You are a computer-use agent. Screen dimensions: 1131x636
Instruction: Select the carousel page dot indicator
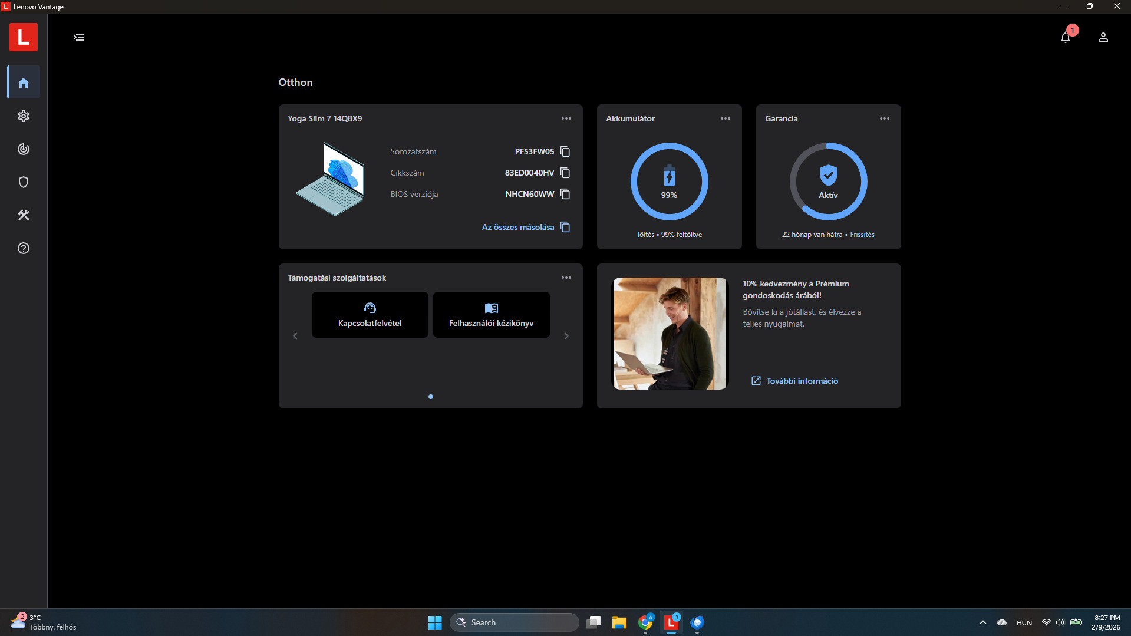[x=431, y=397]
